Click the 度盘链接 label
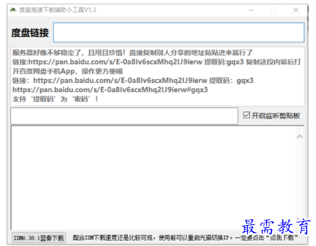The width and height of the screenshot is (316, 246). pyautogui.click(x=30, y=33)
